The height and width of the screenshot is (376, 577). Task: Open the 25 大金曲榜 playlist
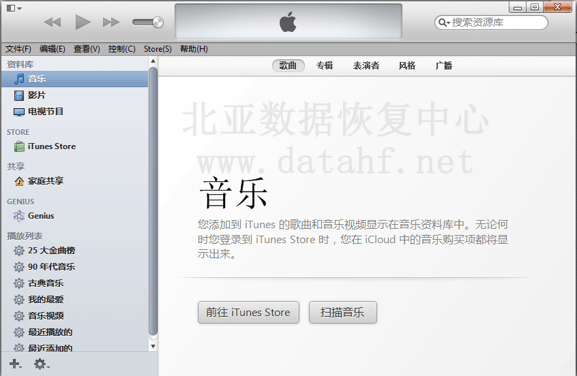[75, 251]
